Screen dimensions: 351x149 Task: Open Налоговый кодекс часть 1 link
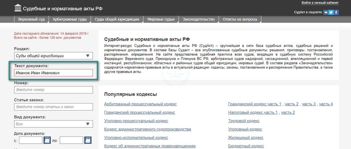253,112
